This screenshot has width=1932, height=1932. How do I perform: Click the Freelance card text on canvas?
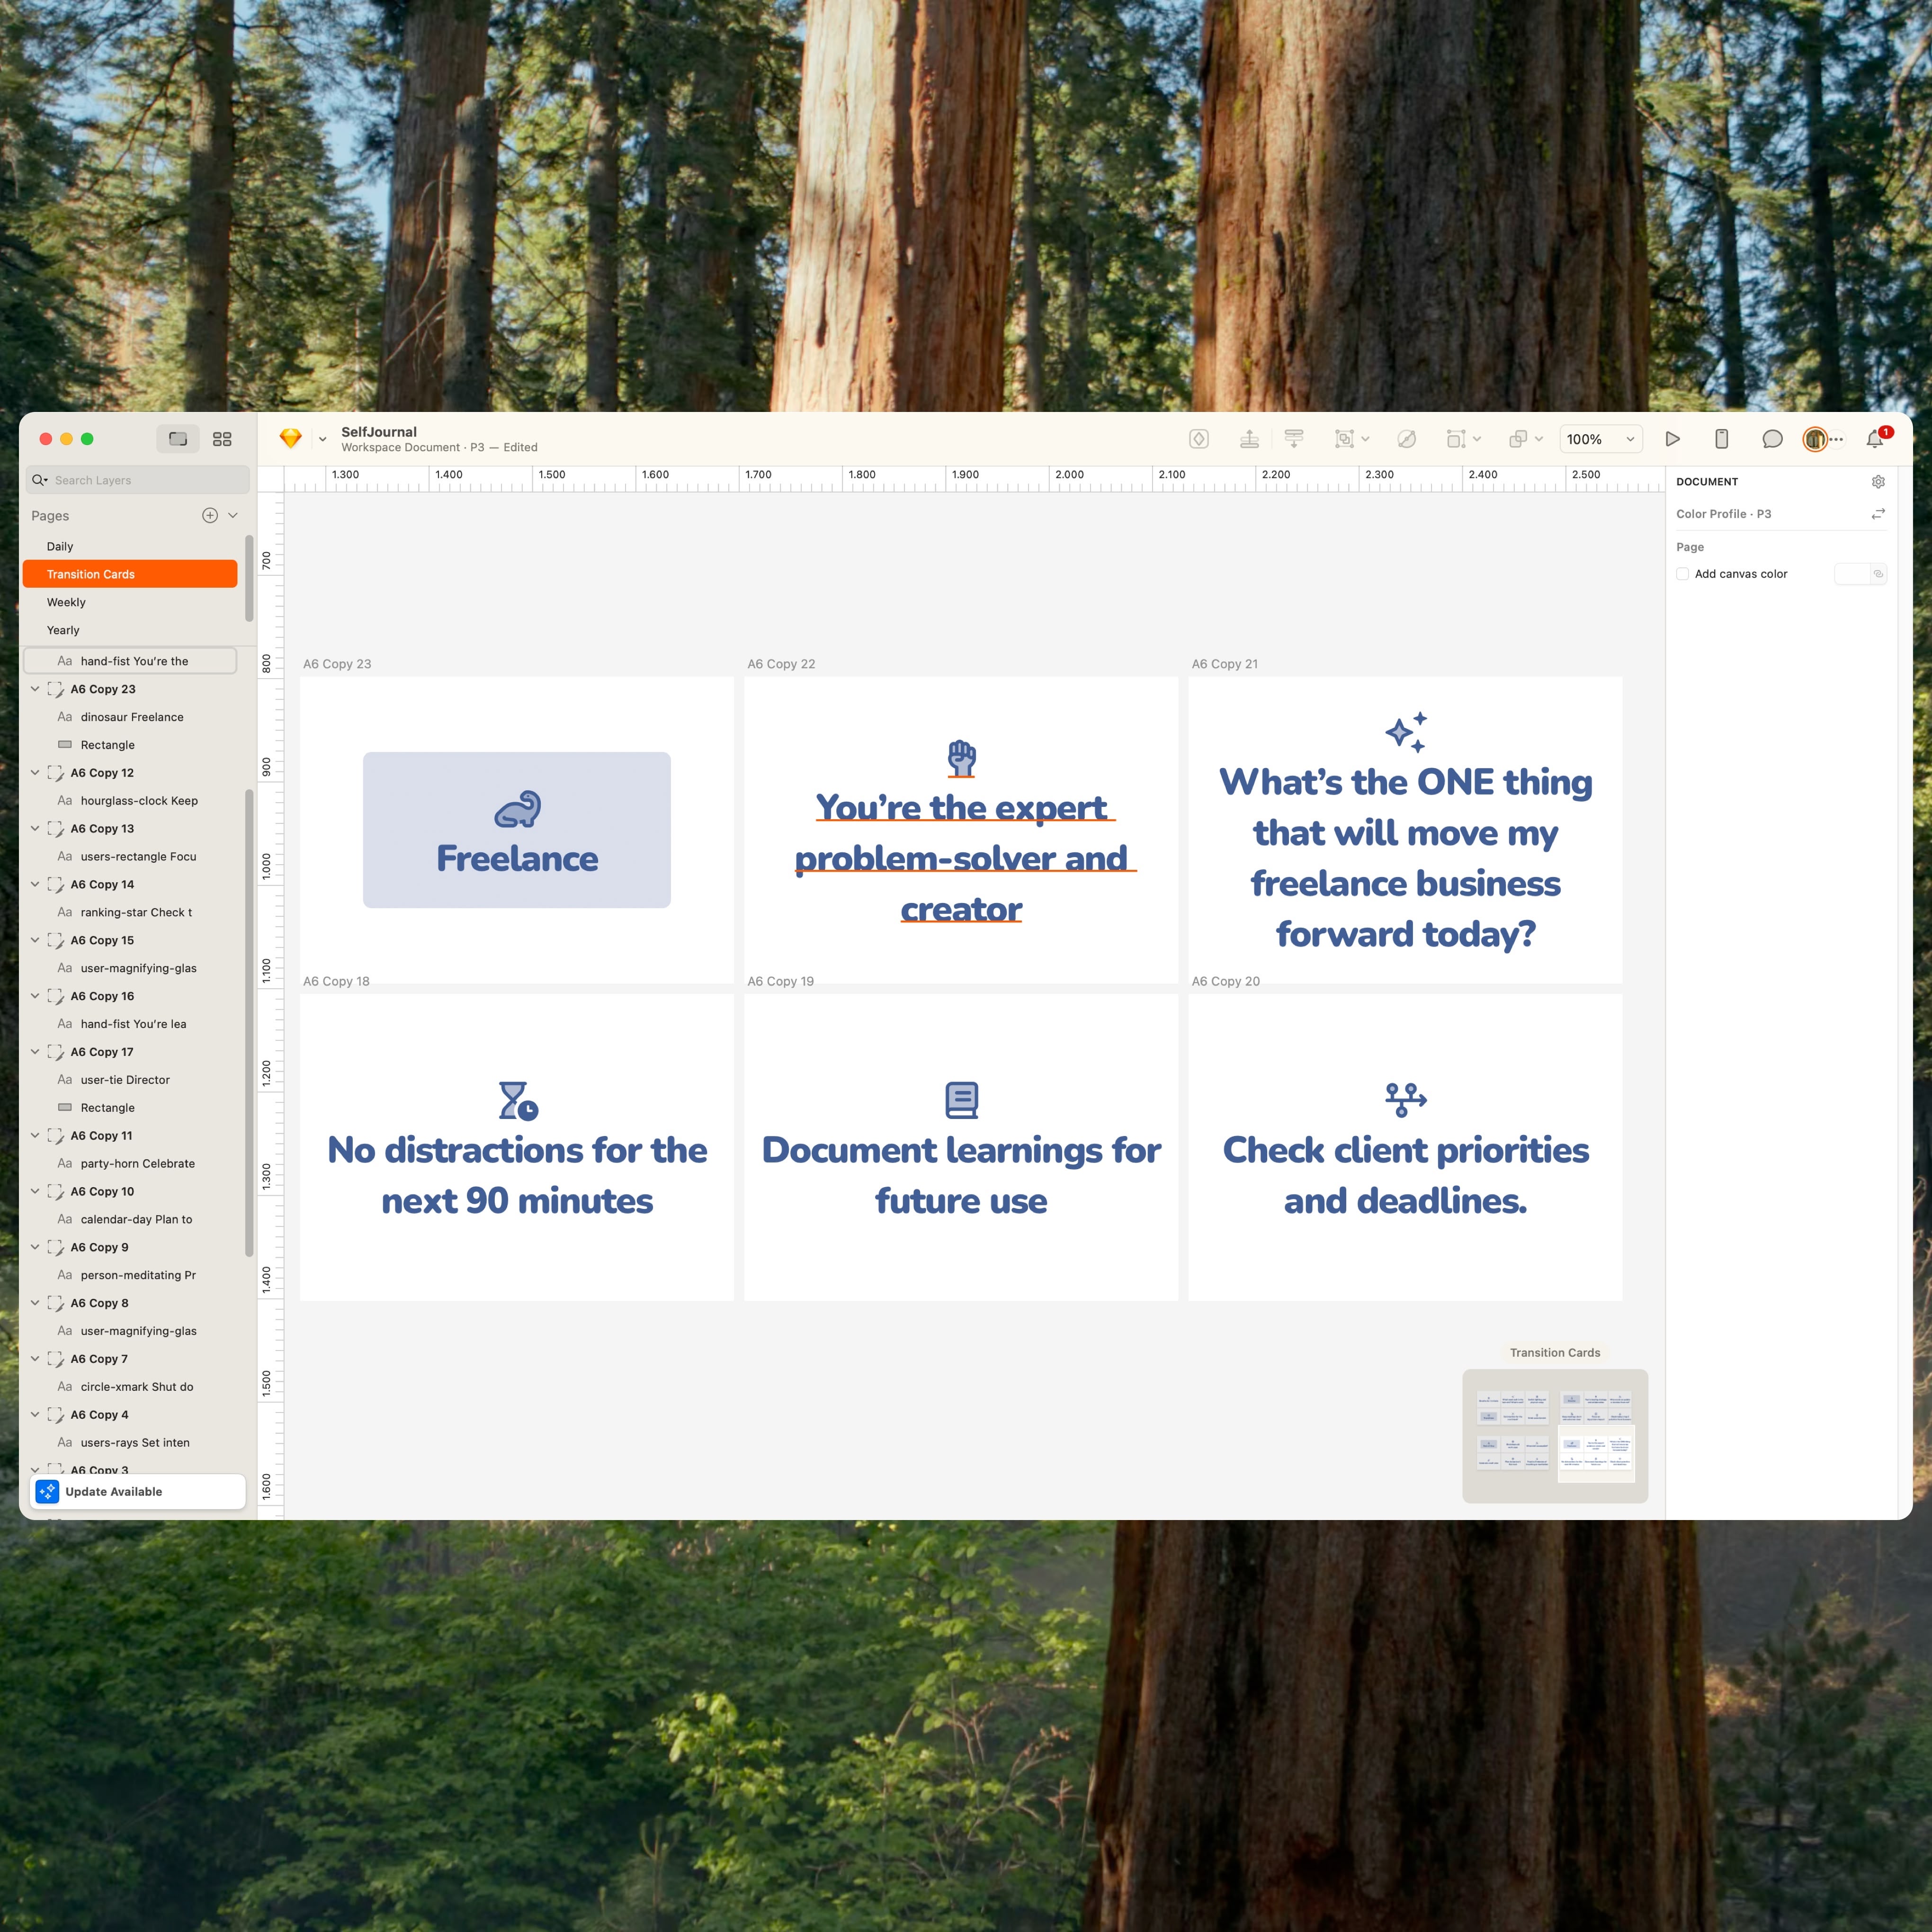pyautogui.click(x=517, y=859)
